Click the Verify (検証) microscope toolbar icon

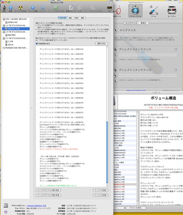click(x=4, y=8)
